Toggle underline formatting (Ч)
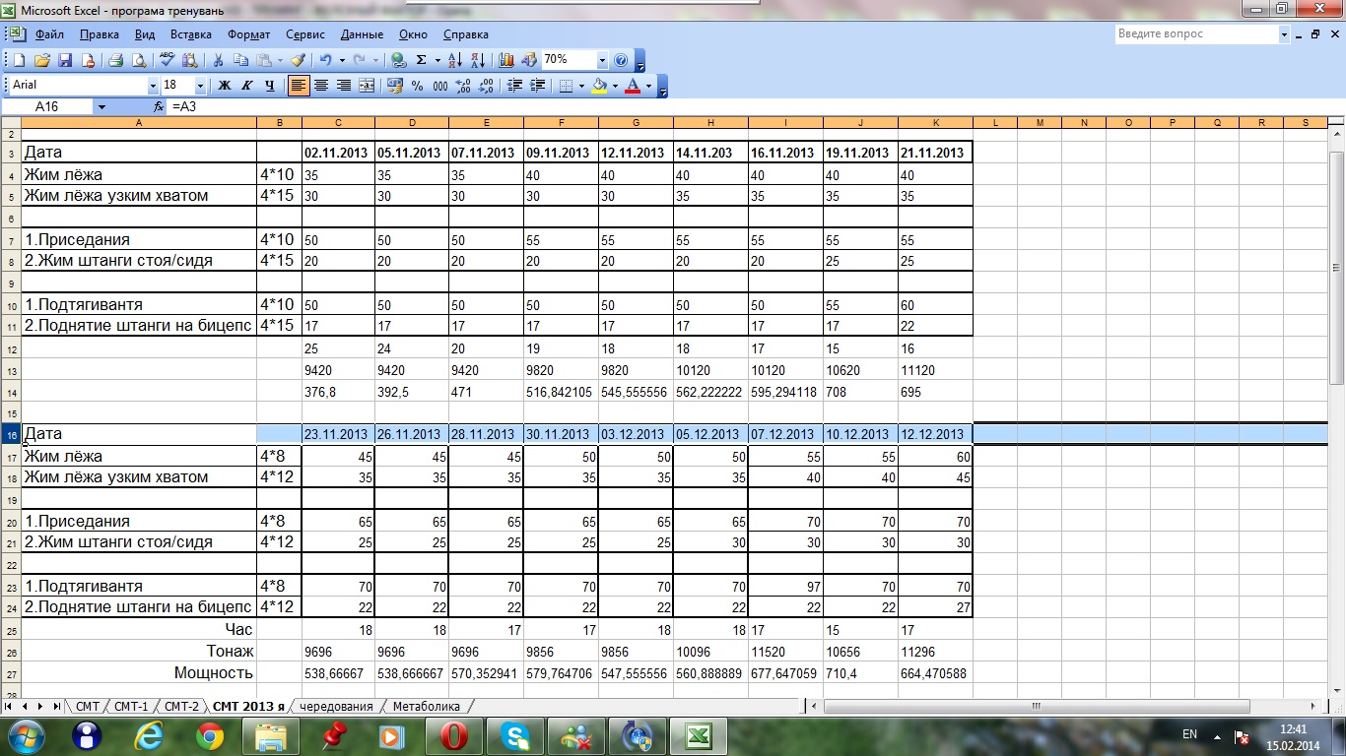Image resolution: width=1346 pixels, height=756 pixels. click(269, 86)
